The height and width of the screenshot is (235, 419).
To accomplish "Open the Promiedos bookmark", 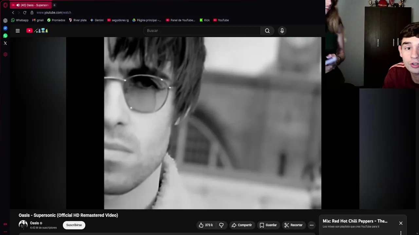I will pos(56,20).
